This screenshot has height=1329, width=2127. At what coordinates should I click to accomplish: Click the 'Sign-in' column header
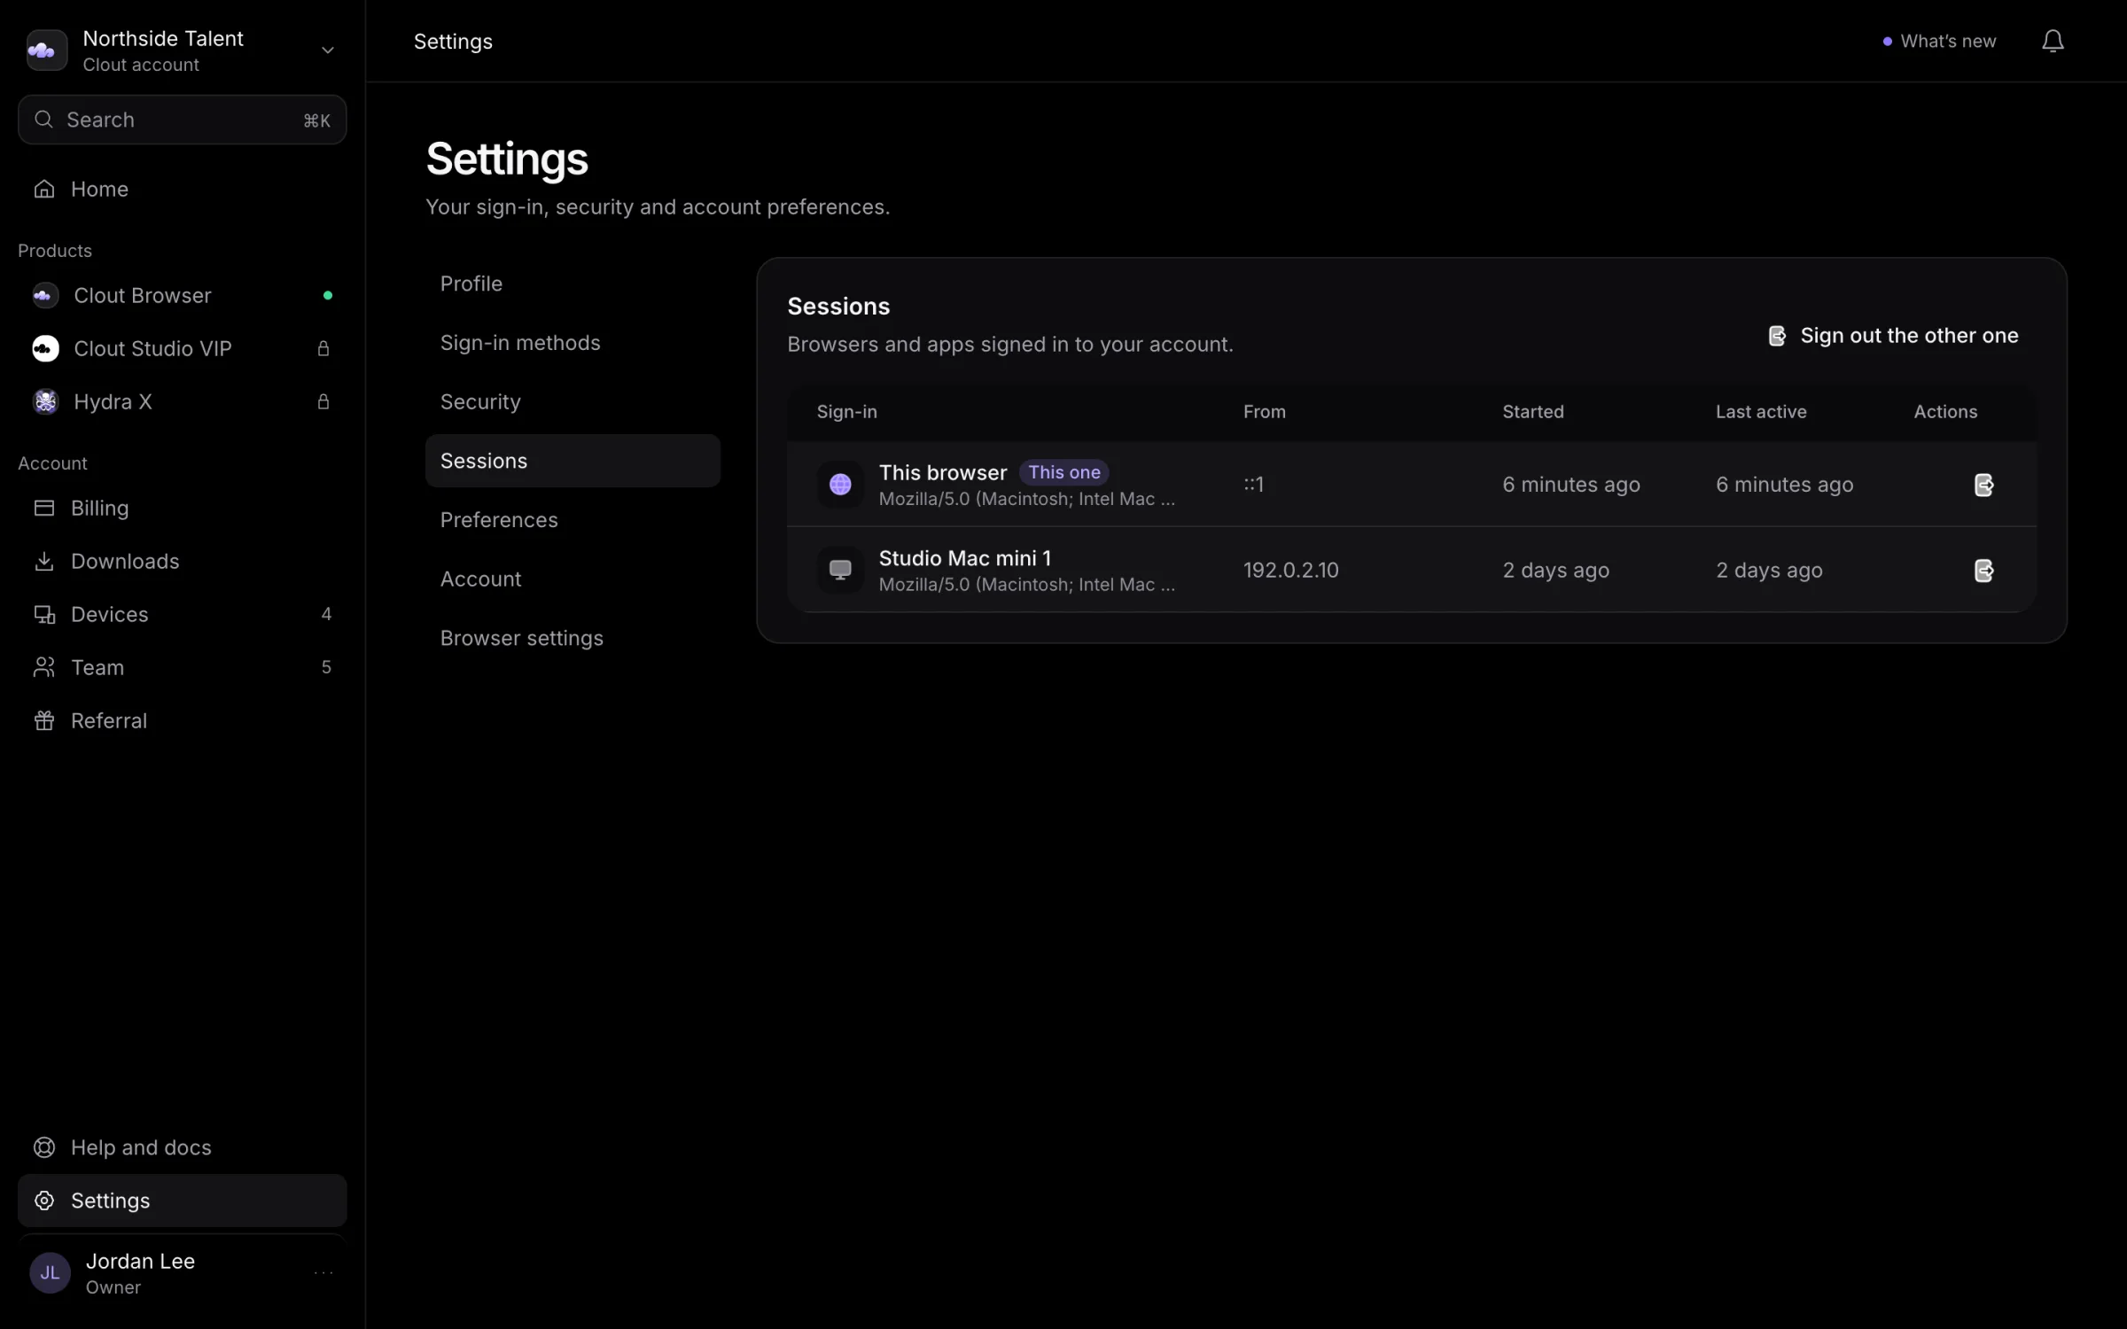point(846,411)
